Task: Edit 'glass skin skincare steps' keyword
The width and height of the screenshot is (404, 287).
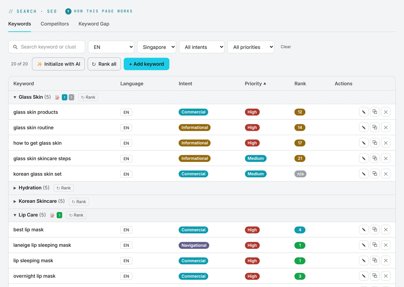Action: (x=364, y=158)
